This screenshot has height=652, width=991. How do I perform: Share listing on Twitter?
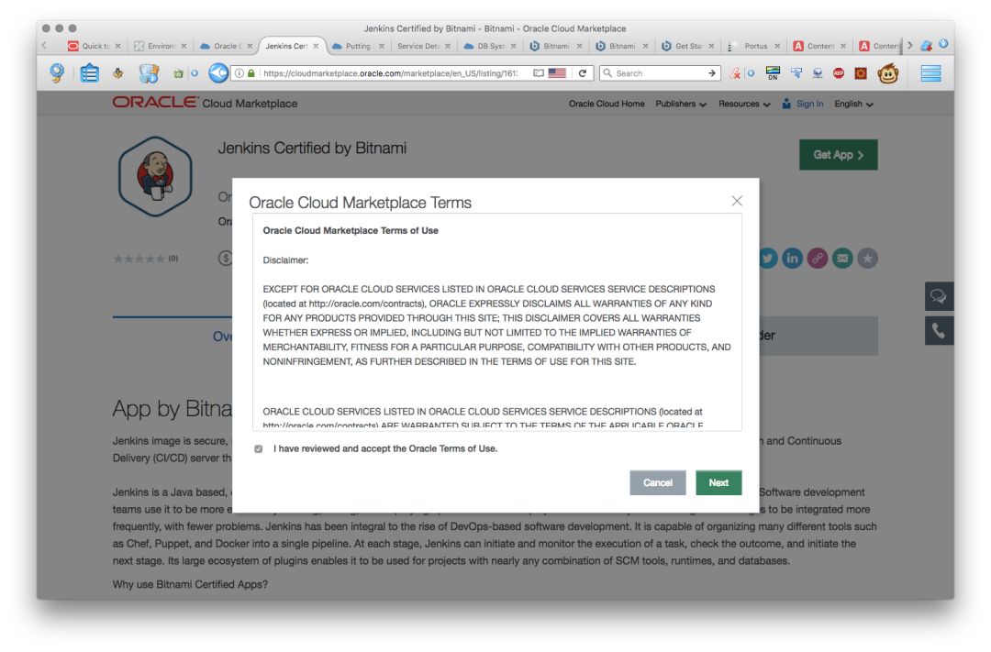pos(767,258)
